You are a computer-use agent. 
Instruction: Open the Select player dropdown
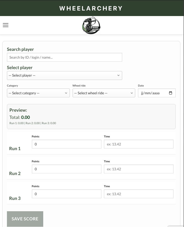[64, 75]
